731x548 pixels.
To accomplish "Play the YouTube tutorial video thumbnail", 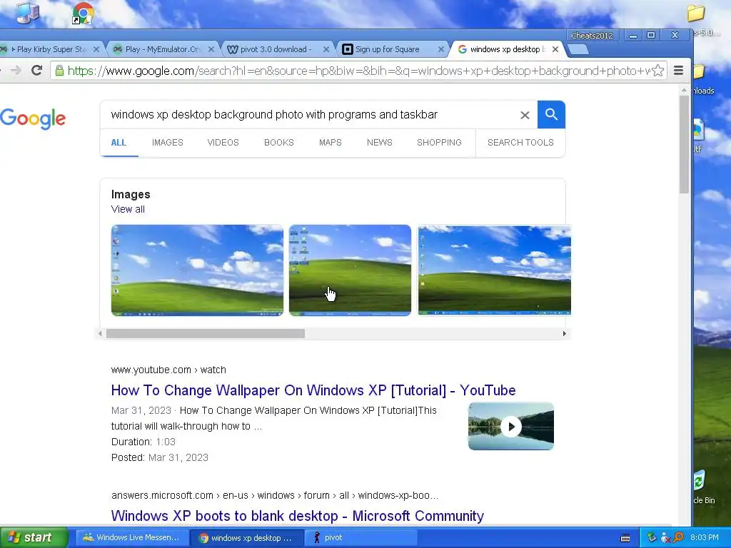I will [x=511, y=427].
